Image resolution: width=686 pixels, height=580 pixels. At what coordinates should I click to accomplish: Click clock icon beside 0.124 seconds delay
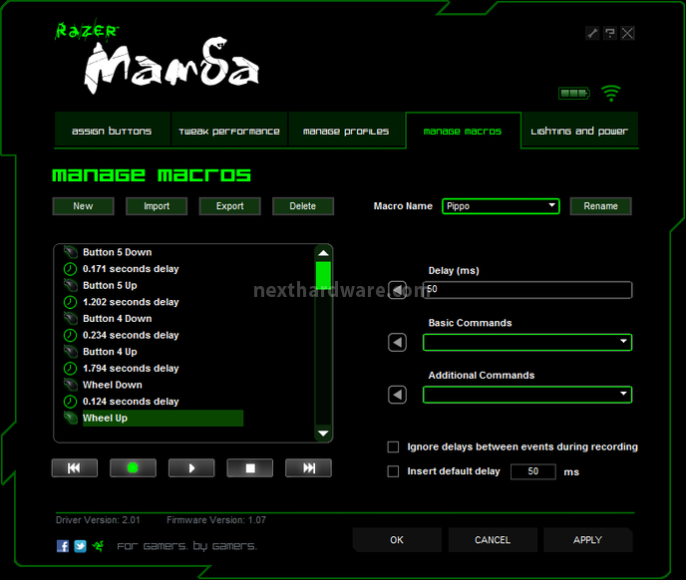coord(70,401)
